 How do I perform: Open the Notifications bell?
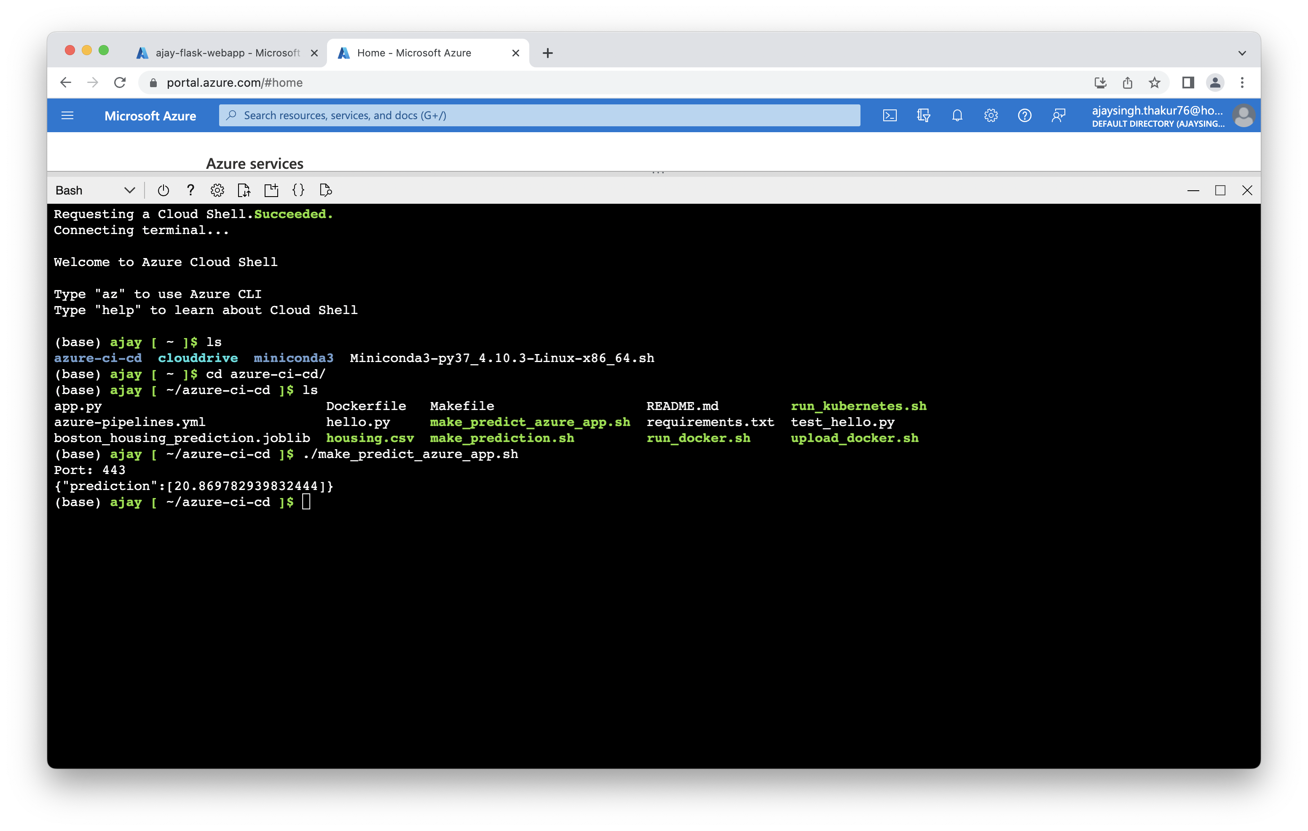tap(957, 116)
